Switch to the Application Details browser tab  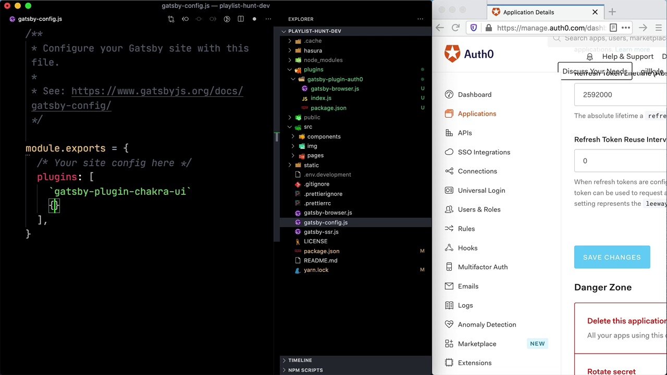[x=528, y=12]
